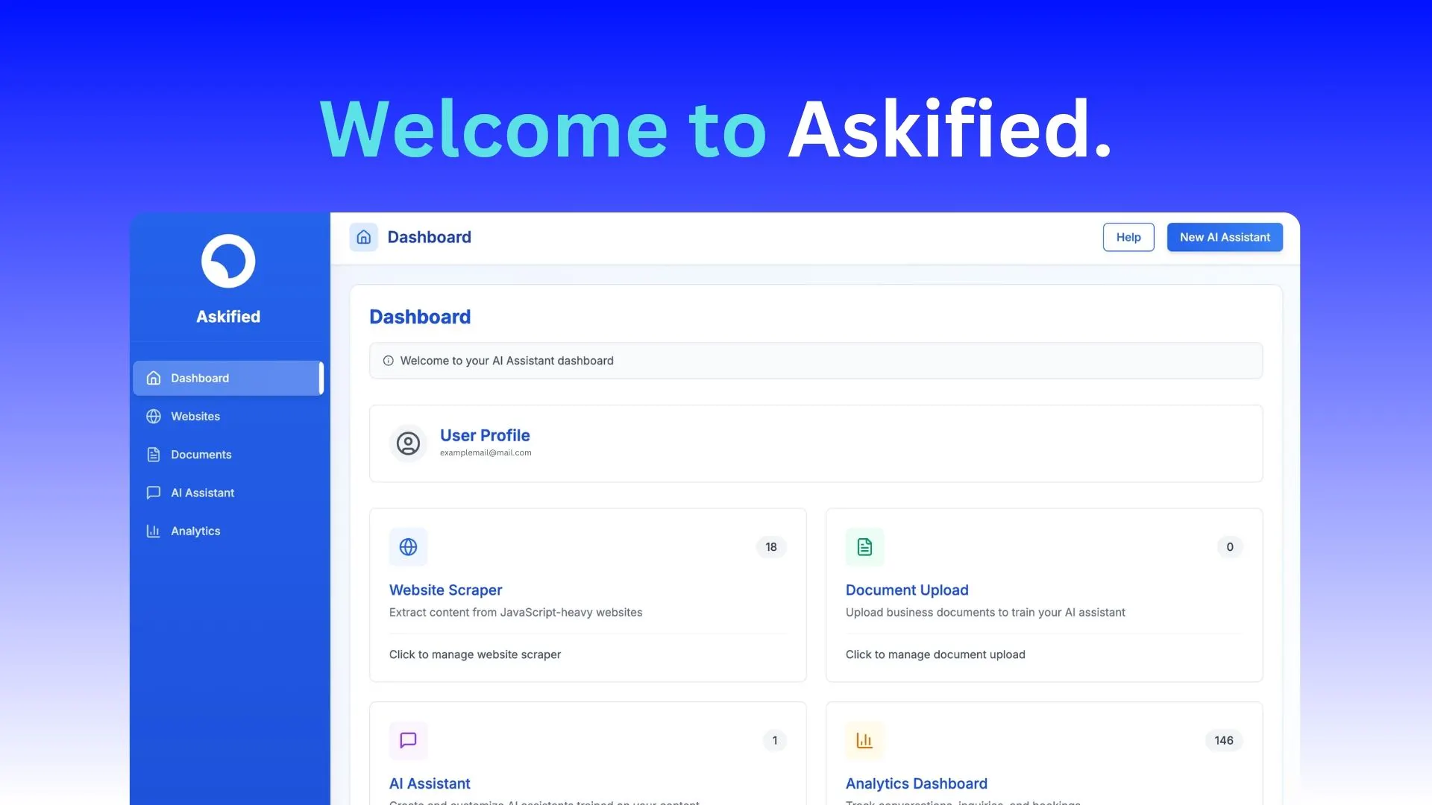Click the Dashboard house icon in the sidebar
The width and height of the screenshot is (1432, 805).
[154, 378]
